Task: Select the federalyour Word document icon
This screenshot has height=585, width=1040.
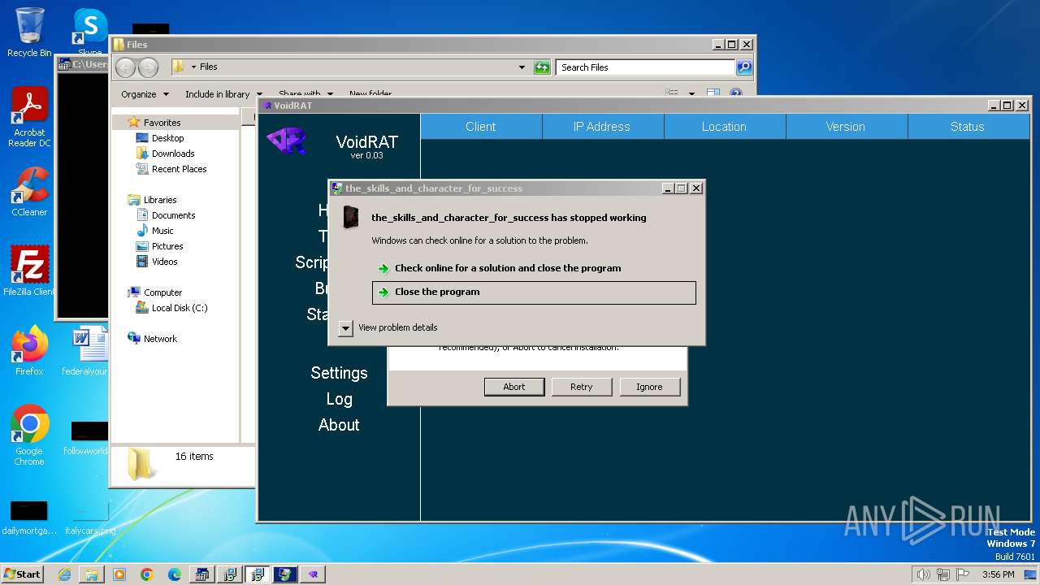Action: tap(84, 351)
